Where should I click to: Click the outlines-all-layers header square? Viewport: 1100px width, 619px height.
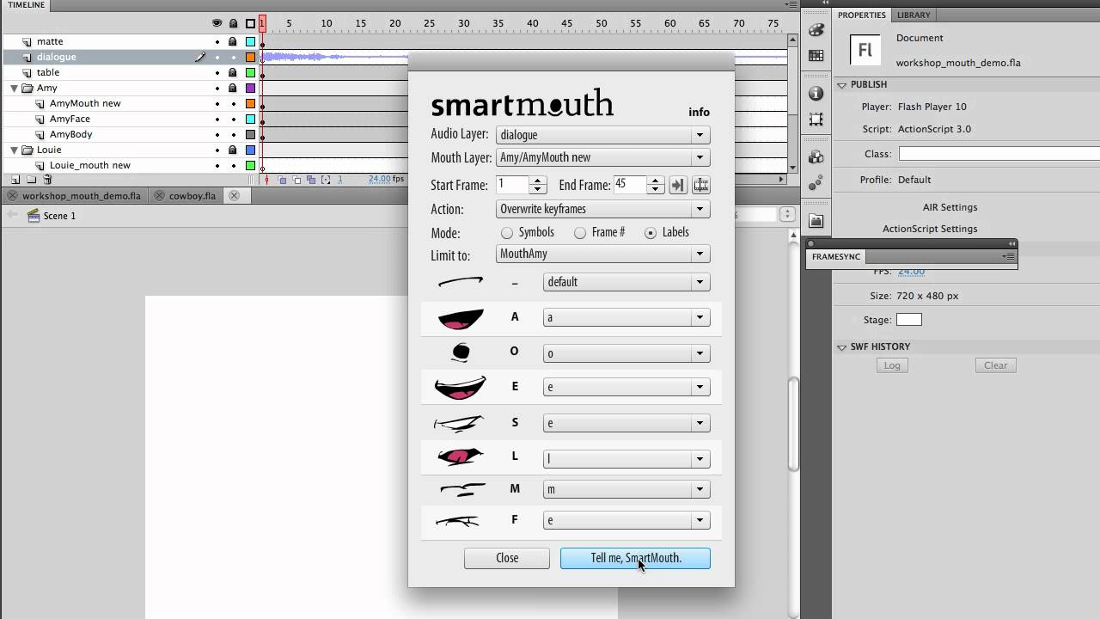tap(250, 23)
